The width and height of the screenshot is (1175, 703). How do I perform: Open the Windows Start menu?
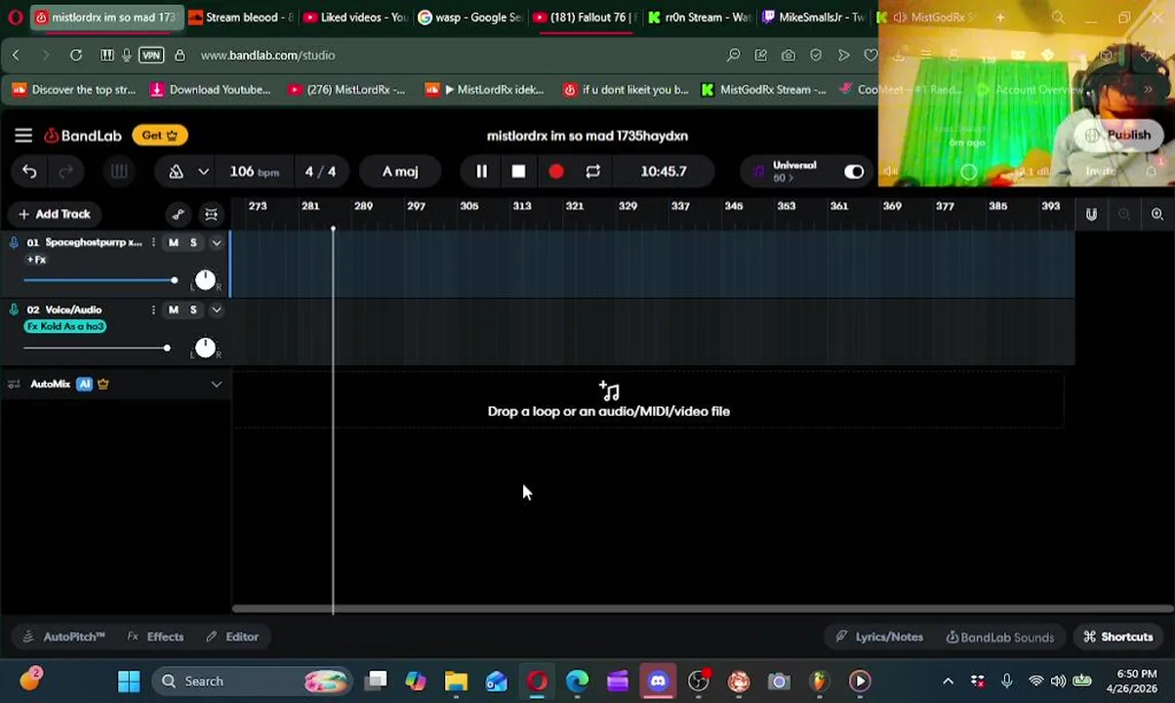[129, 681]
